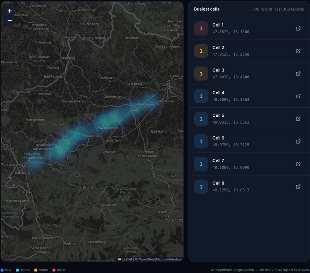
Task: Click the cyan 'some' legend swatch
Action: (18, 270)
